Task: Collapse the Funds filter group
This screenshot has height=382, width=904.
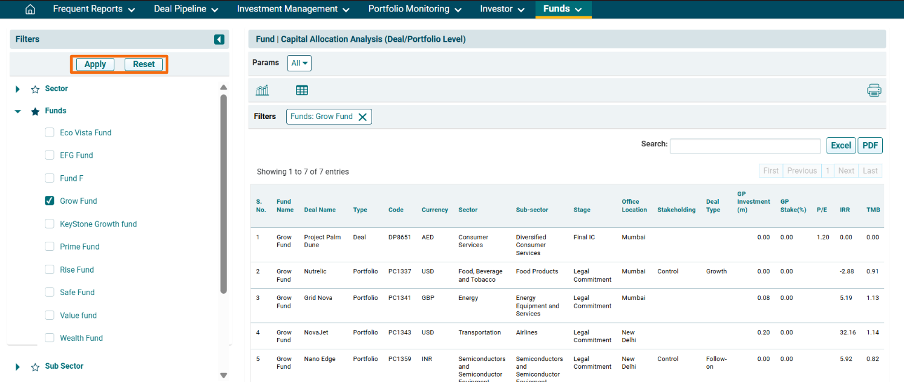Action: click(18, 111)
